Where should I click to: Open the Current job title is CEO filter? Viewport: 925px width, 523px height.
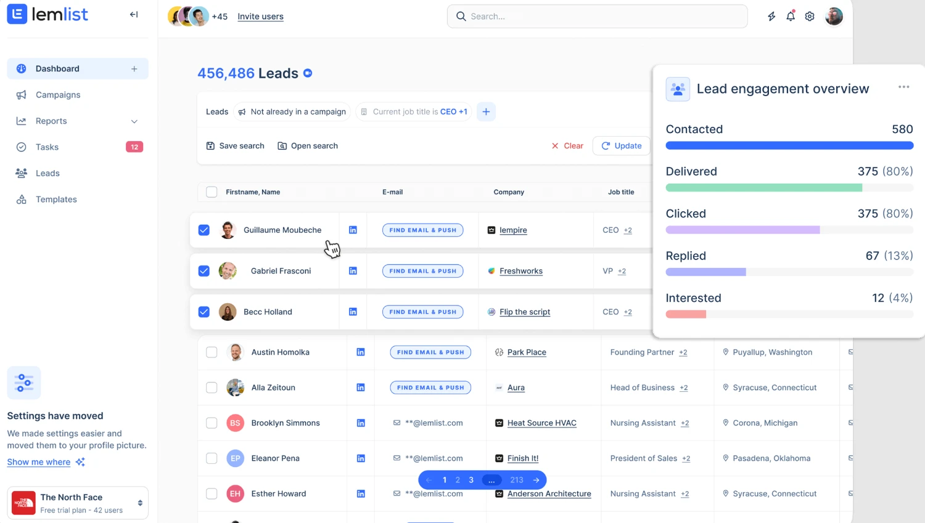click(414, 111)
